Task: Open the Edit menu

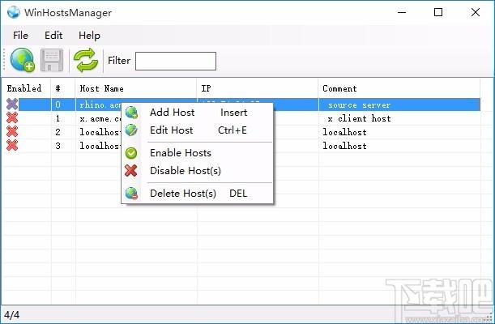Action: (x=53, y=36)
